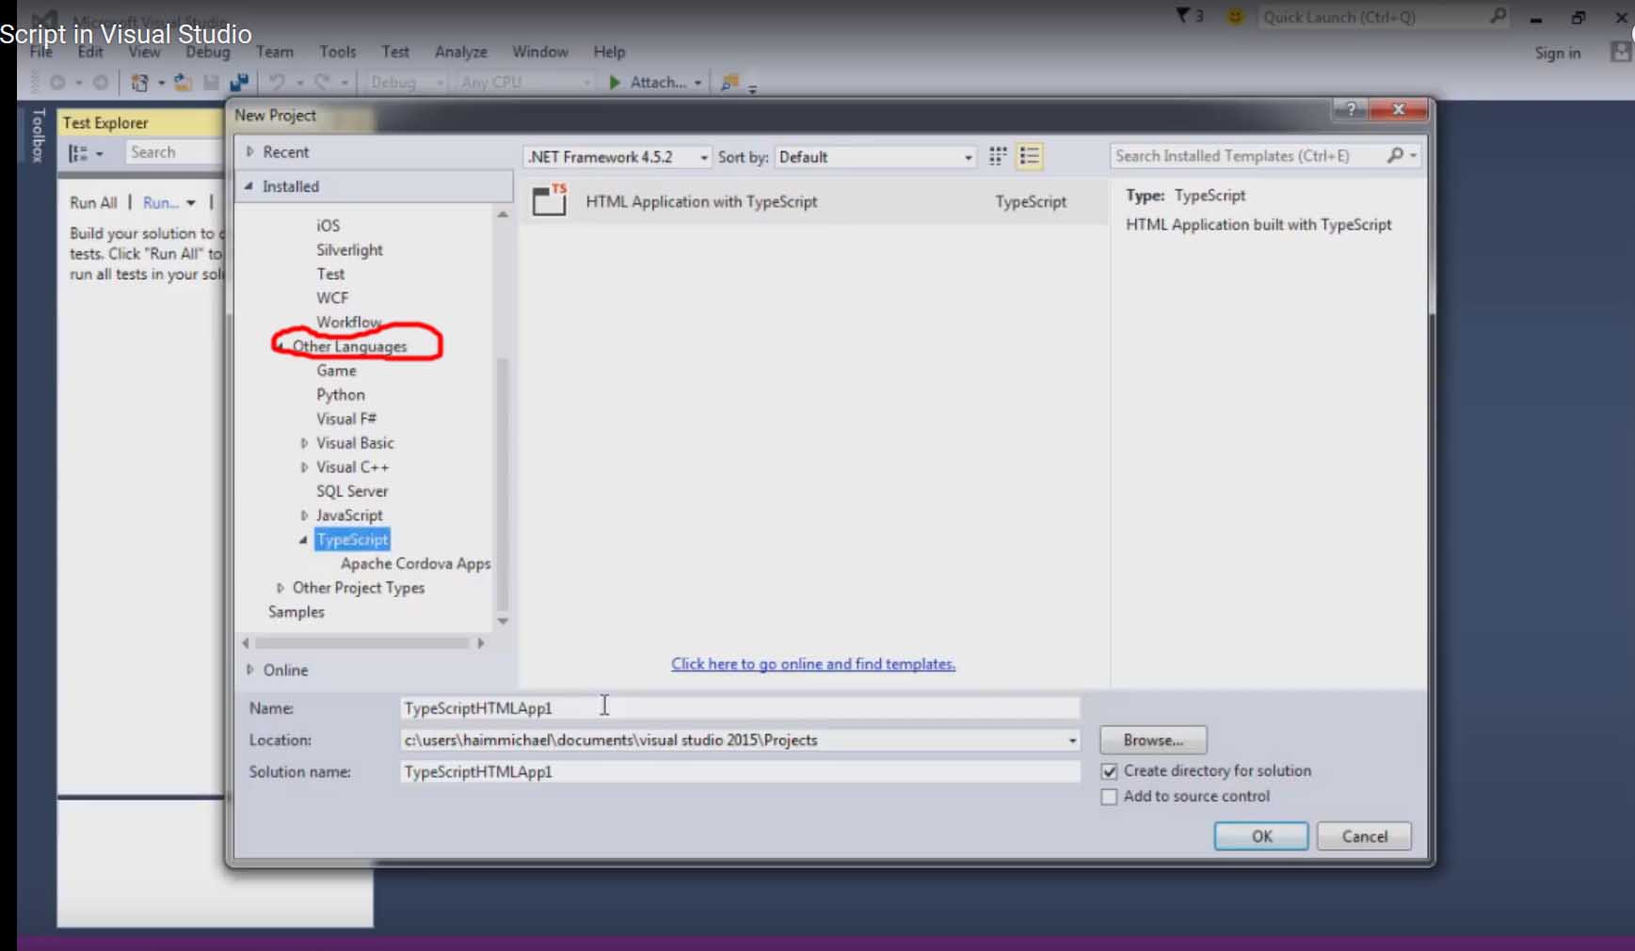
Task: Click the Open File toolbar icon
Action: 183,83
